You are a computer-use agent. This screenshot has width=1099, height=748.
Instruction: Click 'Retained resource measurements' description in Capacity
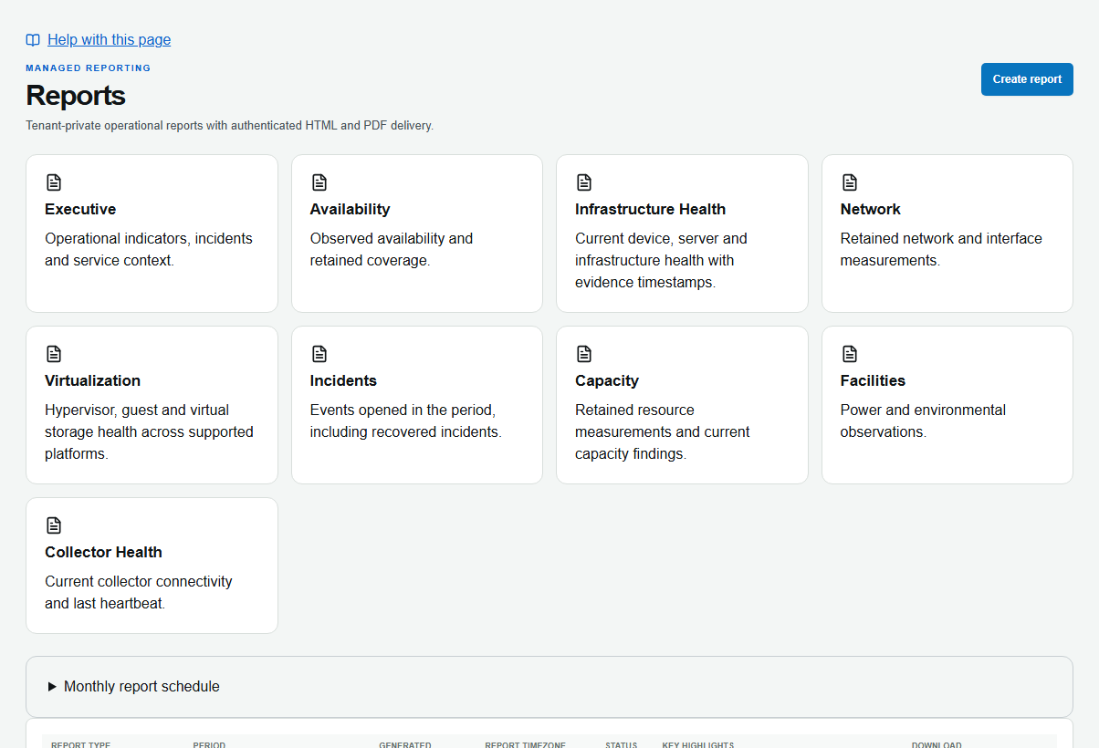[x=663, y=432]
